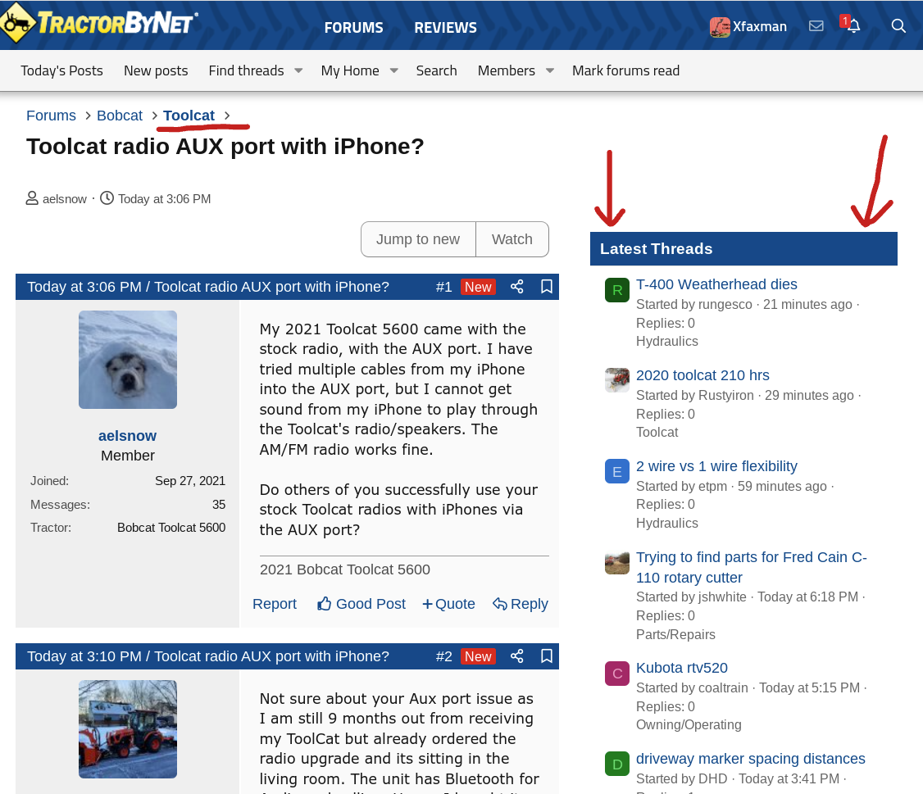
Task: Open the REVIEWS tab
Action: [x=445, y=27]
